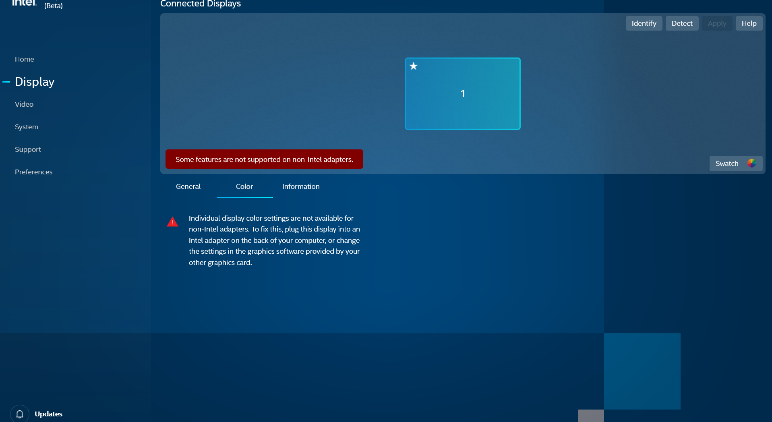Click the non-Intel adapters warning banner

click(264, 159)
